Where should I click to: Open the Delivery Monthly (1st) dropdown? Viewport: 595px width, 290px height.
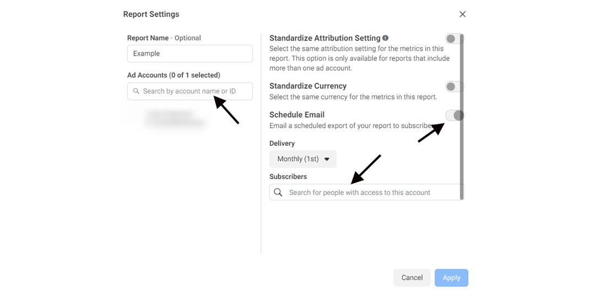(x=303, y=159)
